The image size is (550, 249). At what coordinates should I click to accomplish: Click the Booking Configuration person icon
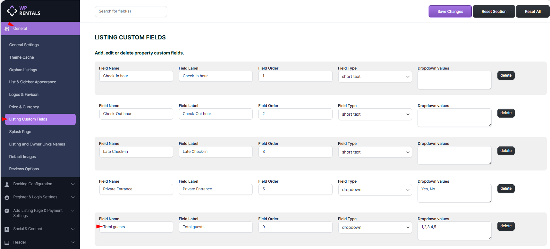point(7,184)
